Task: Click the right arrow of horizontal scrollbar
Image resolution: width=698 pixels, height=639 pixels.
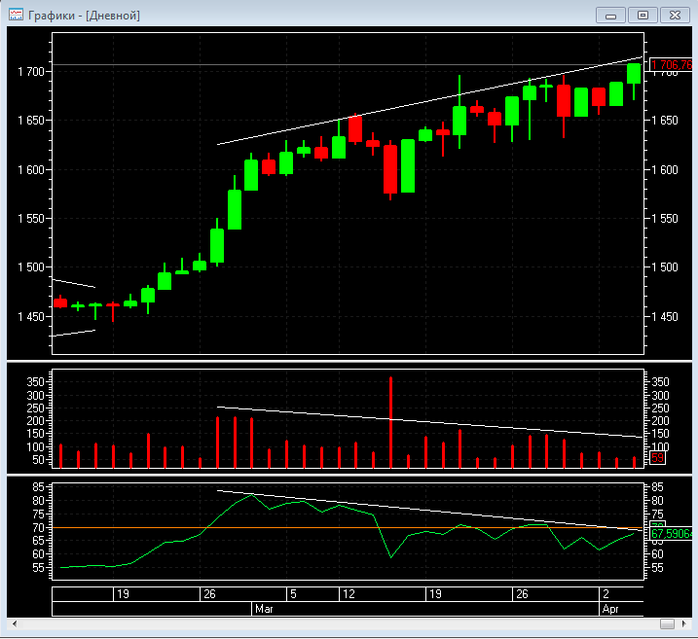Action: tap(683, 623)
